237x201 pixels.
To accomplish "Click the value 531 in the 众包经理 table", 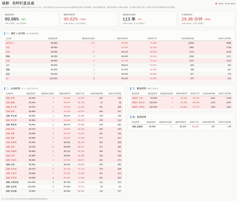I will pyautogui.click(x=101, y=160).
